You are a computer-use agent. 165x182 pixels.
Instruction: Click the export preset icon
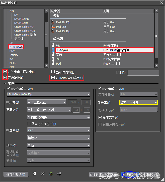pyautogui.click(x=59, y=173)
